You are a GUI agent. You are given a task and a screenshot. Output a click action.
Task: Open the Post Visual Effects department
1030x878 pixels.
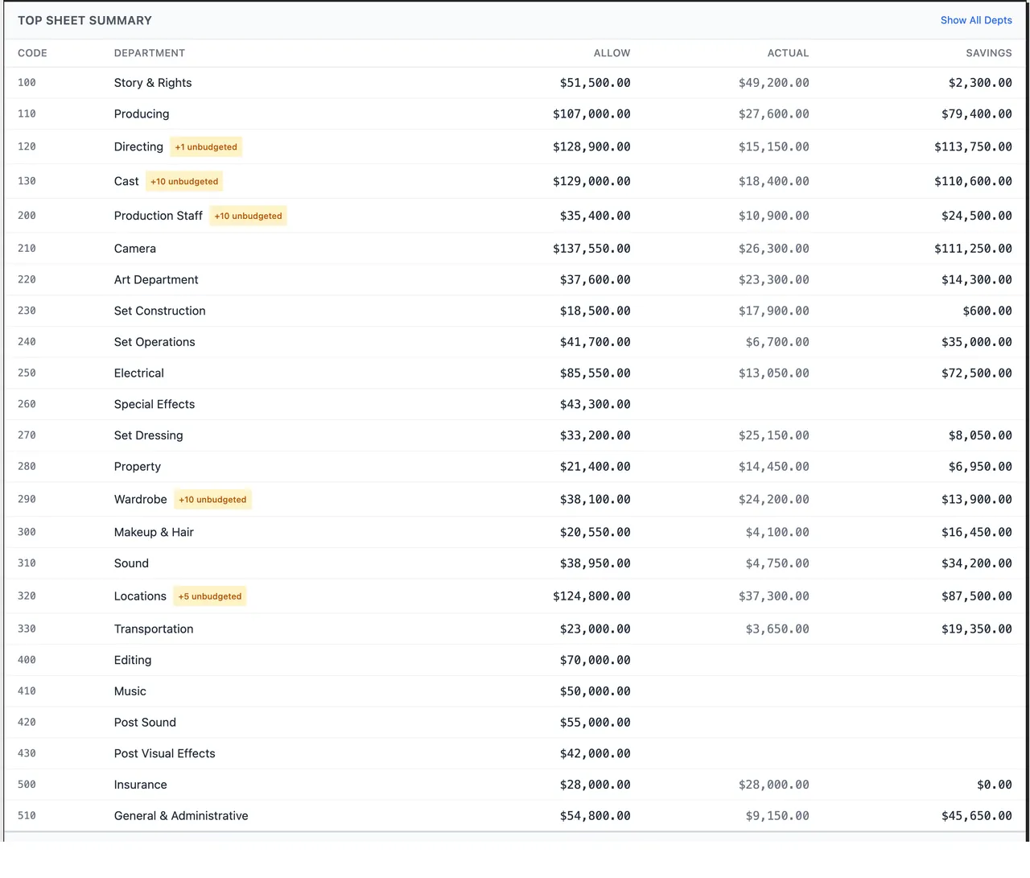(x=165, y=754)
